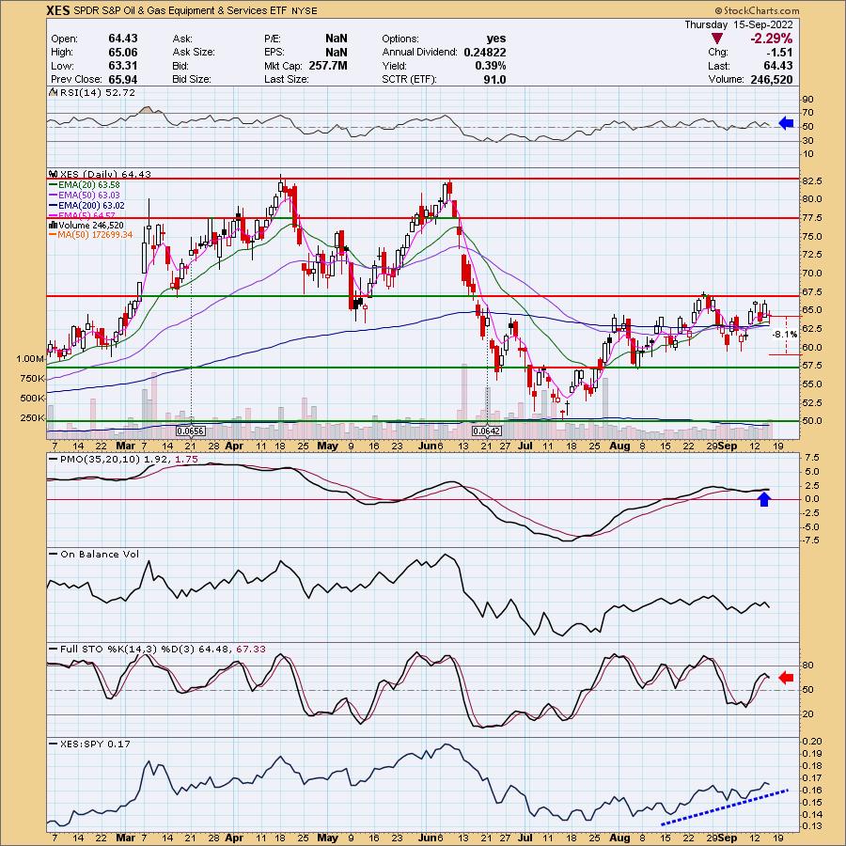Click the 0.0656 marker label on the chart
Image resolution: width=846 pixels, height=846 pixels.
click(191, 431)
